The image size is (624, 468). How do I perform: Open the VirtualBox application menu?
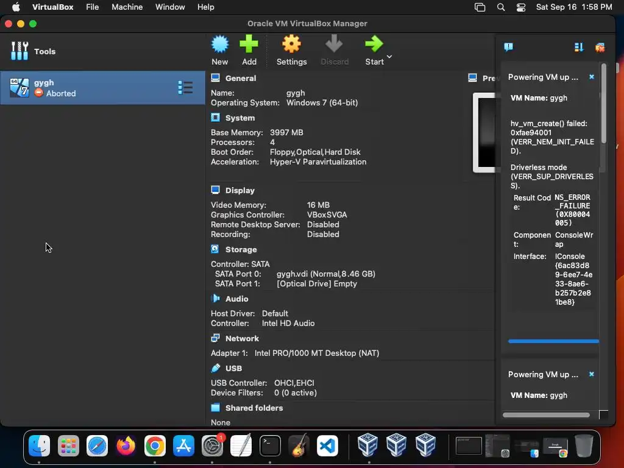click(x=52, y=7)
